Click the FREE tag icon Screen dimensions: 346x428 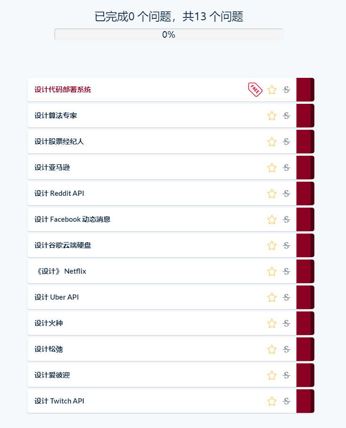tap(255, 89)
